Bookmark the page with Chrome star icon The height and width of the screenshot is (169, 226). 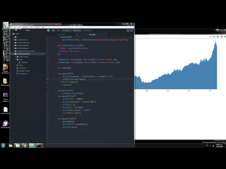210,37
